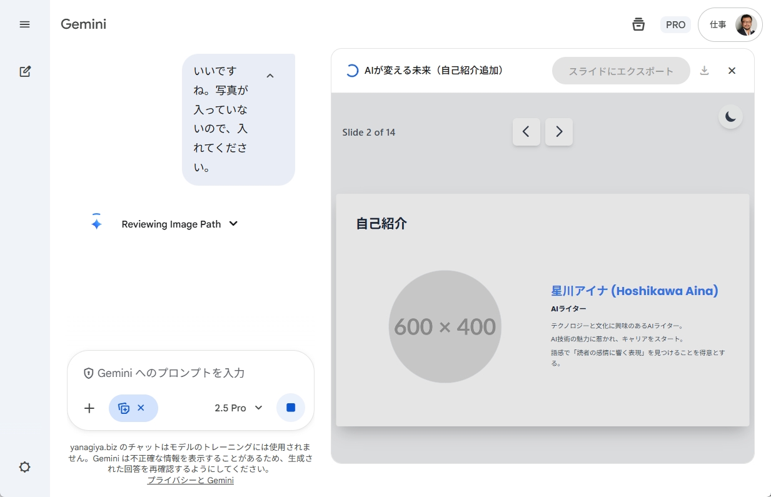This screenshot has width=771, height=497.
Task: Advance to the next slide
Action: point(558,132)
